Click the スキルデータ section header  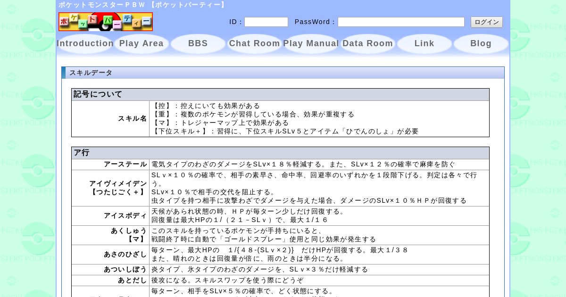pyautogui.click(x=91, y=73)
